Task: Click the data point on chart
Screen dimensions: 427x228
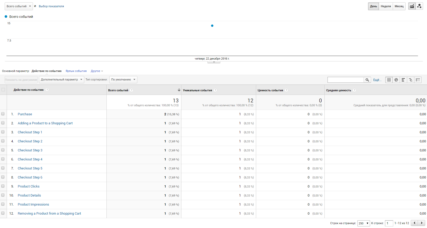Action: pos(212,26)
